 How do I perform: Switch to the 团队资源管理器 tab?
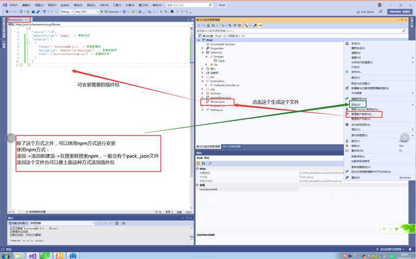[231, 146]
